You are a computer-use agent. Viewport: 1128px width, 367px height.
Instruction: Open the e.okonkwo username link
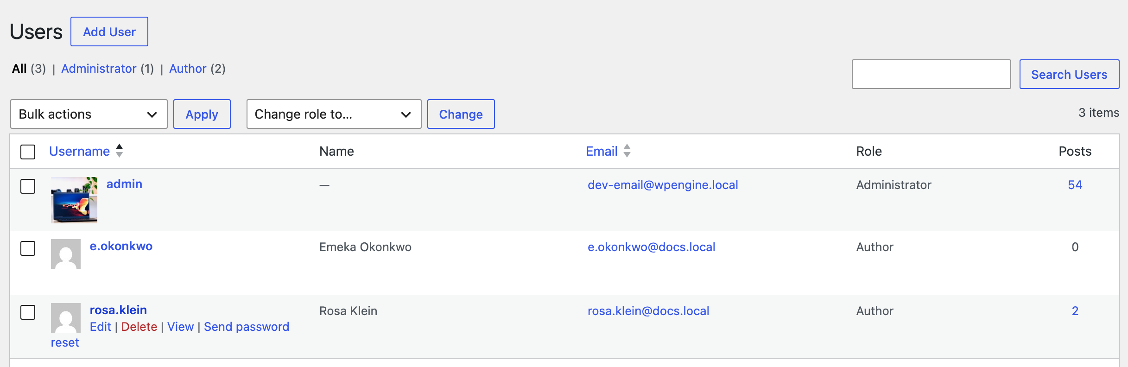(x=121, y=246)
